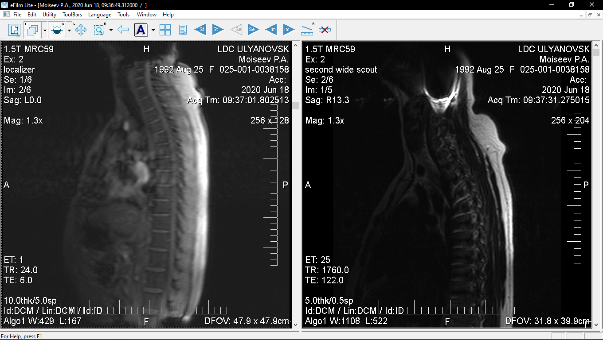
Task: Select the second wide scout image viewport
Action: [x=447, y=185]
